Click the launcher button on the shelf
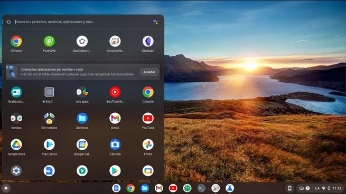Image resolution: width=346 pixels, height=194 pixels. 6,188
